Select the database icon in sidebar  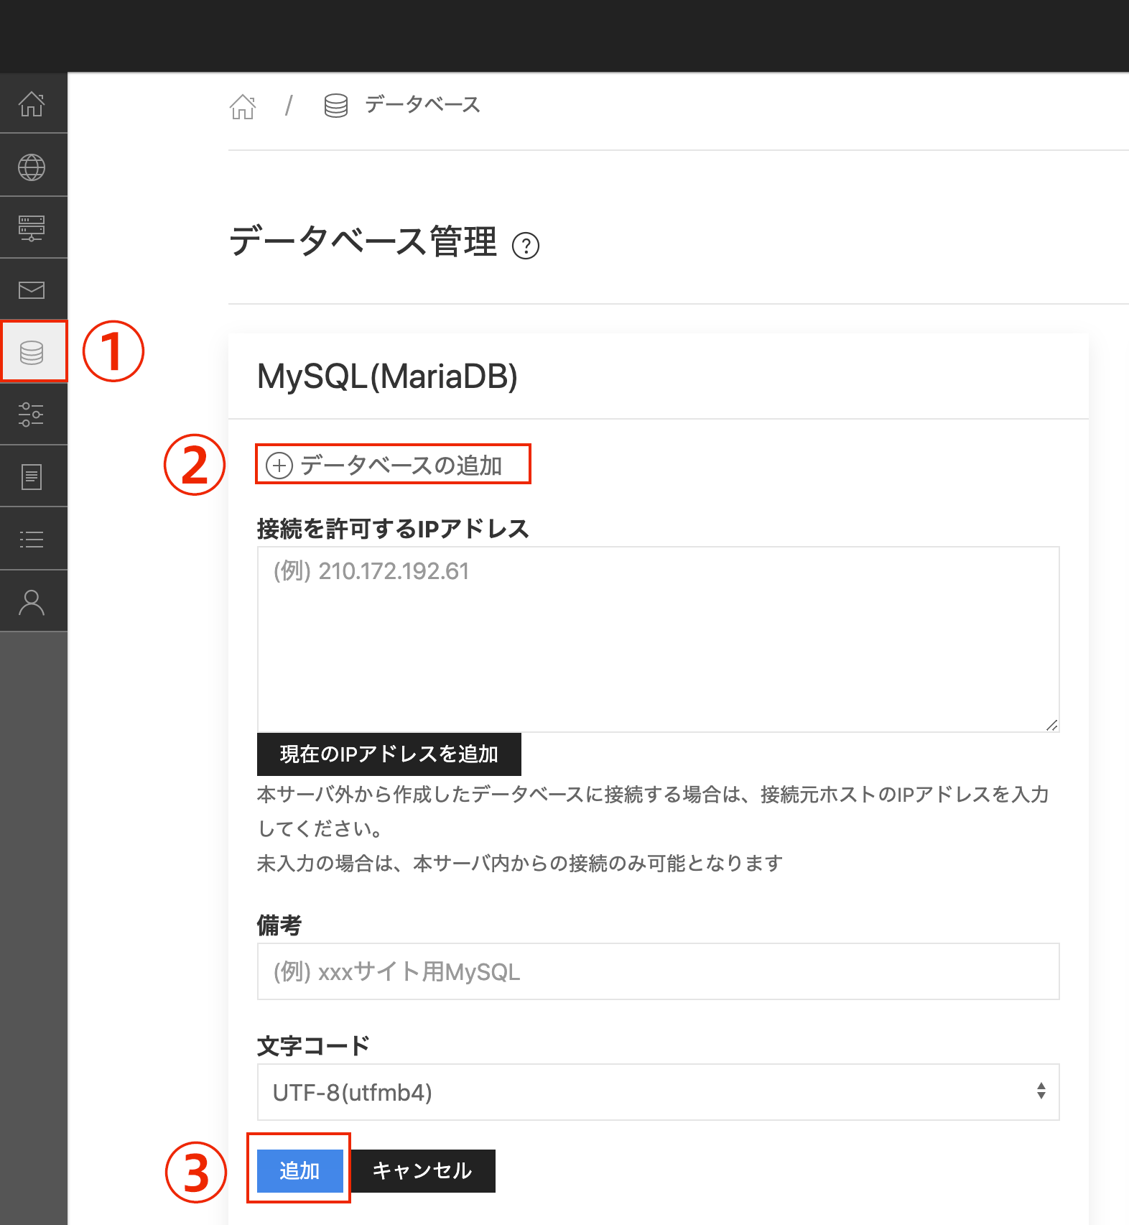pyautogui.click(x=32, y=353)
